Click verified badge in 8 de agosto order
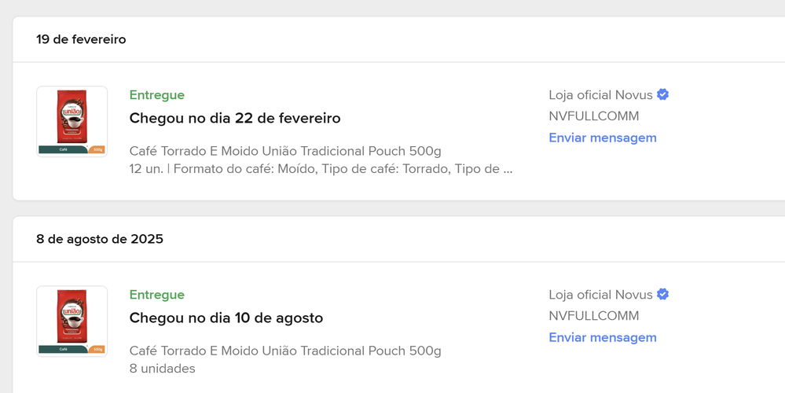The image size is (785, 393). pos(663,295)
